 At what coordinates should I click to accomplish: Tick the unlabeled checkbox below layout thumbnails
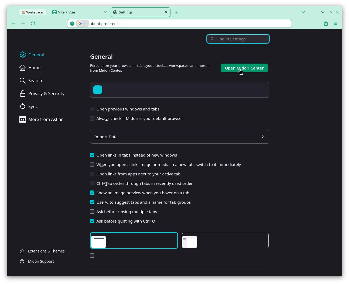pos(92,255)
